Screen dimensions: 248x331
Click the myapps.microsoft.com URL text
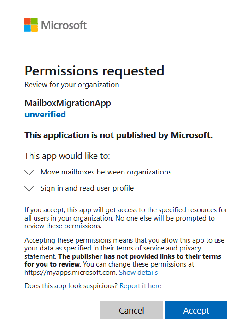(x=71, y=273)
